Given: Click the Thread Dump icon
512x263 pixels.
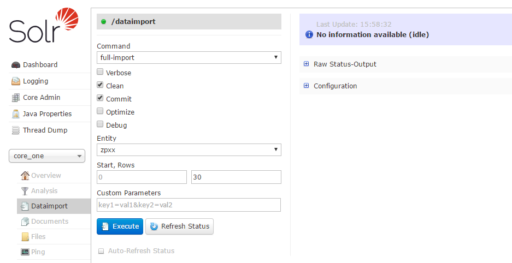Looking at the screenshot, I should [x=16, y=130].
